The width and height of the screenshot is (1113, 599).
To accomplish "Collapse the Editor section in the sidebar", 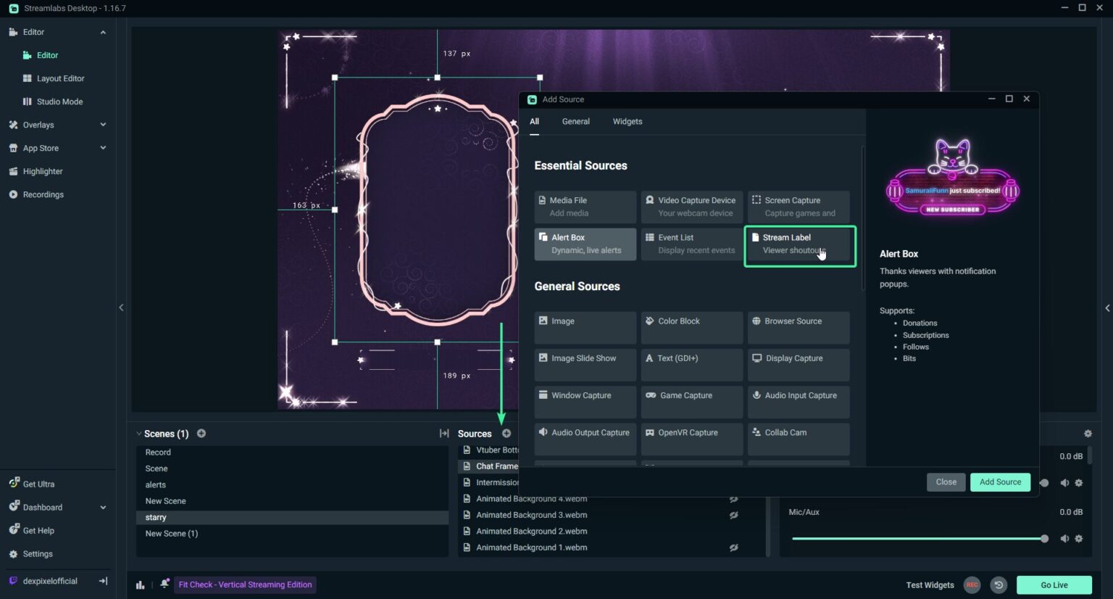I will click(103, 32).
